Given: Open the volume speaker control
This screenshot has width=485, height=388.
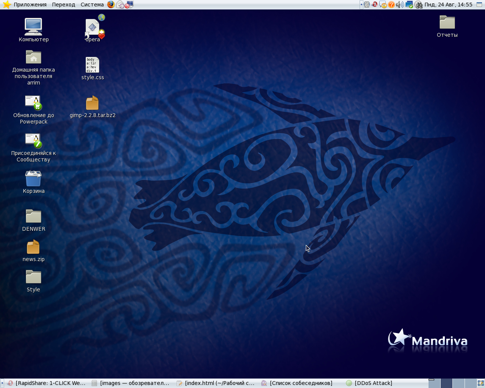Looking at the screenshot, I should coord(400,5).
